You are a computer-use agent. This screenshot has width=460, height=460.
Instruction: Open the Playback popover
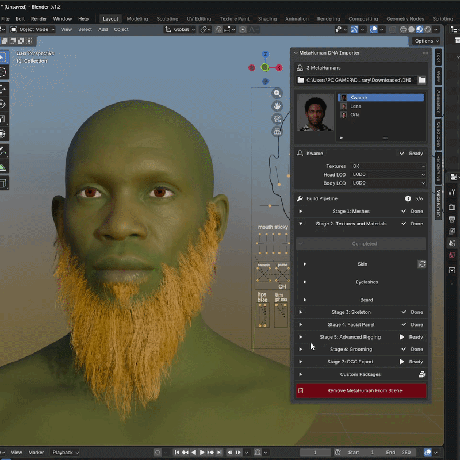point(65,452)
